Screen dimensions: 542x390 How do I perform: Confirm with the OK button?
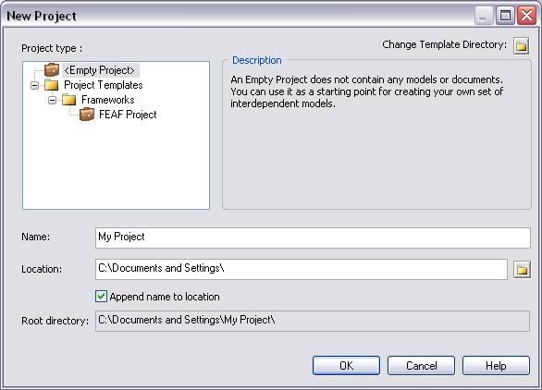click(x=346, y=365)
